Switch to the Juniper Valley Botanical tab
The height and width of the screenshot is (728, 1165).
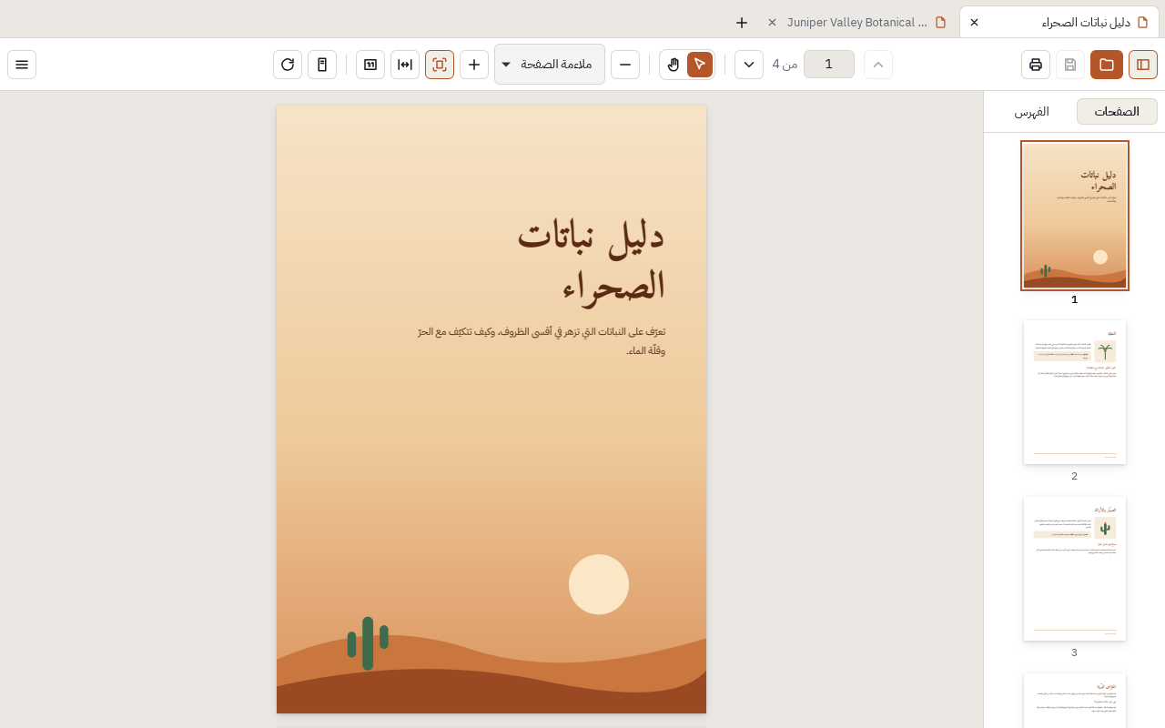(x=856, y=22)
